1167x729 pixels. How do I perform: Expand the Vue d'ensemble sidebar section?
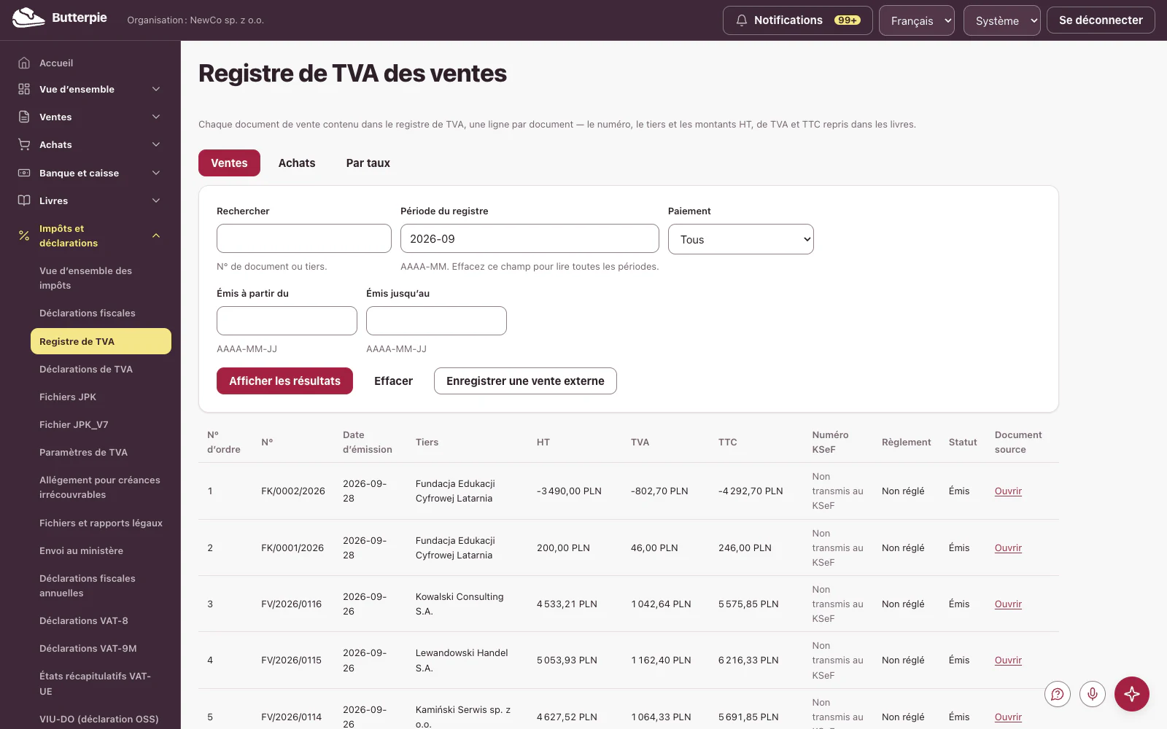coord(156,89)
